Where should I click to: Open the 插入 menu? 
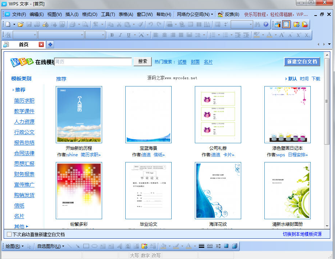tap(72, 14)
